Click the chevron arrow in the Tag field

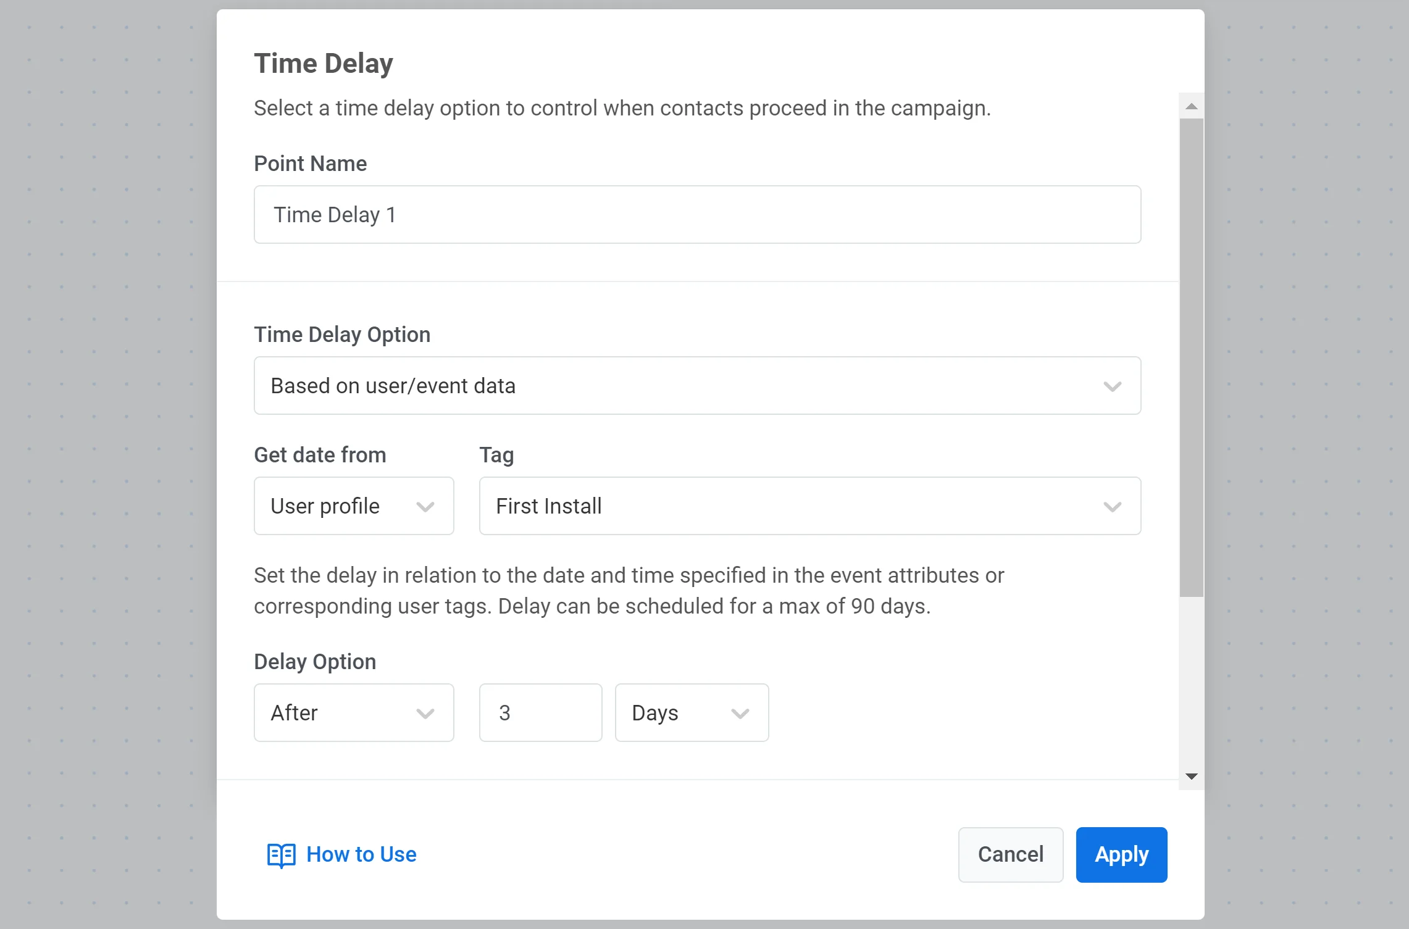[1112, 507]
